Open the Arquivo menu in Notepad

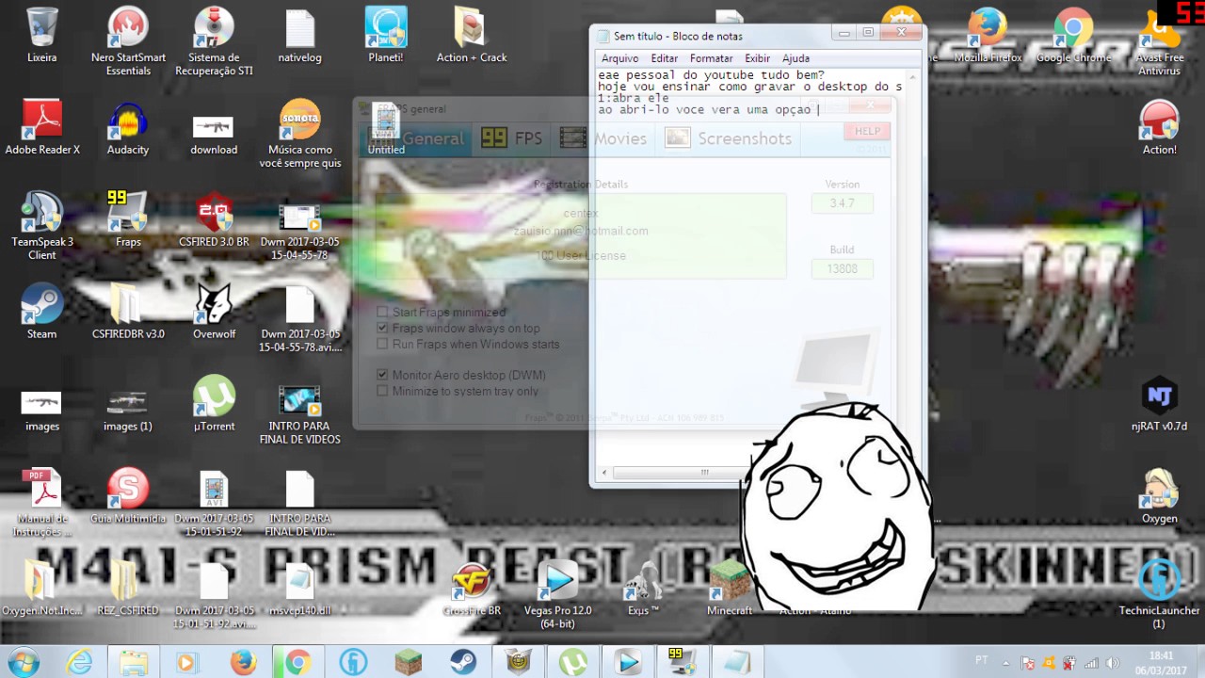click(x=619, y=58)
